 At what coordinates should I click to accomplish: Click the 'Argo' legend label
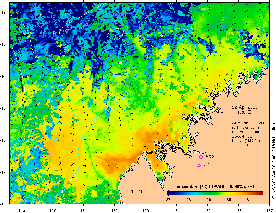(210, 156)
